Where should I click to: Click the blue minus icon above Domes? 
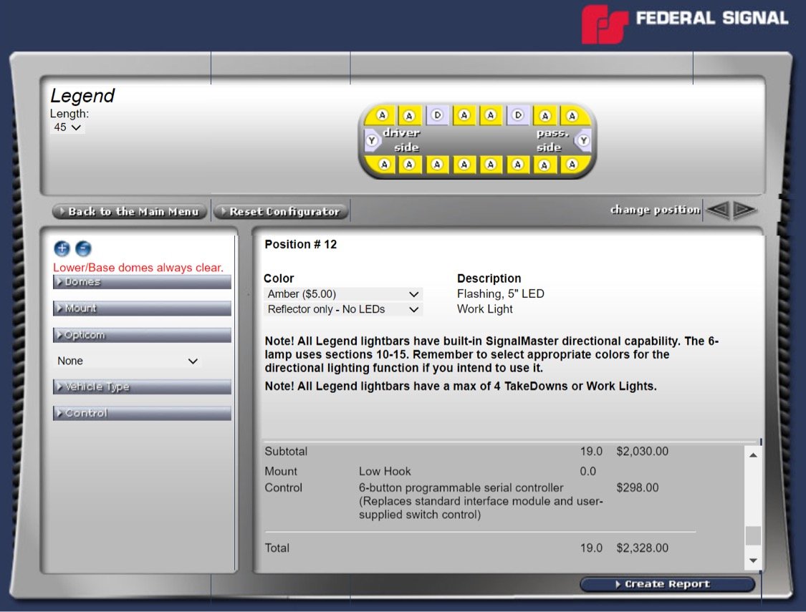point(83,248)
